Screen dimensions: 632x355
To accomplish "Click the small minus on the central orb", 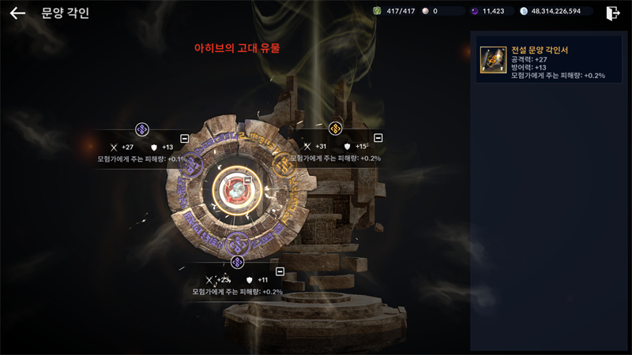I will point(247,180).
